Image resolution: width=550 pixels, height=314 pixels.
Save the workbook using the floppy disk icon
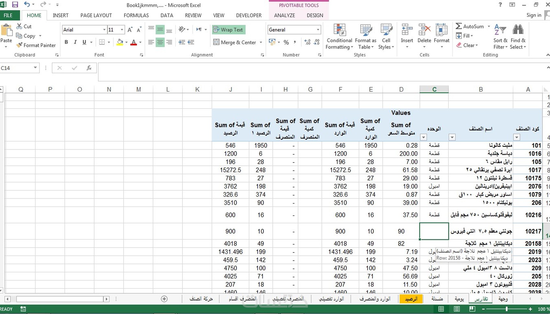[15, 5]
